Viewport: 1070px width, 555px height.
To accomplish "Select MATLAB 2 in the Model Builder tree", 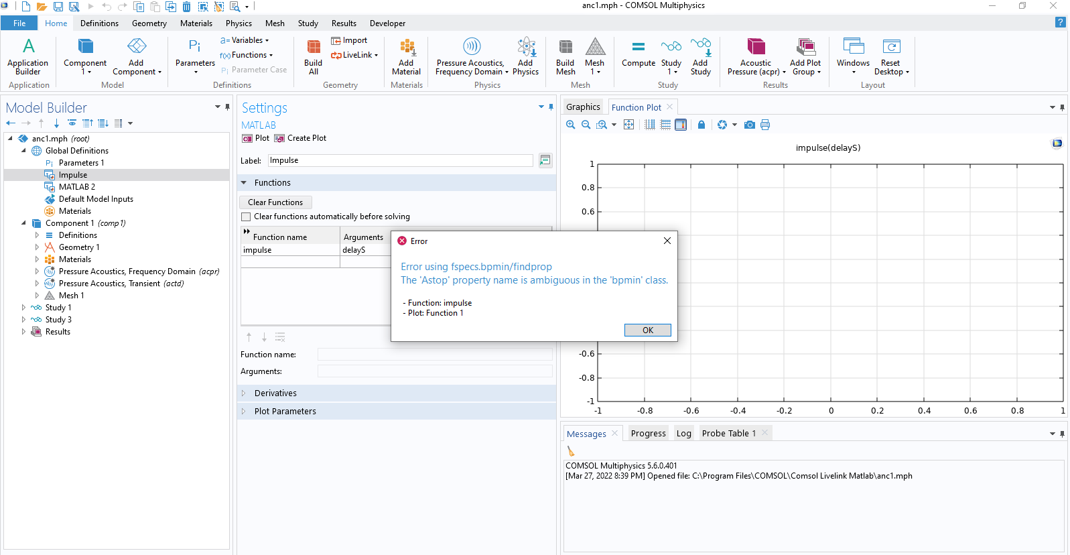I will click(x=76, y=187).
